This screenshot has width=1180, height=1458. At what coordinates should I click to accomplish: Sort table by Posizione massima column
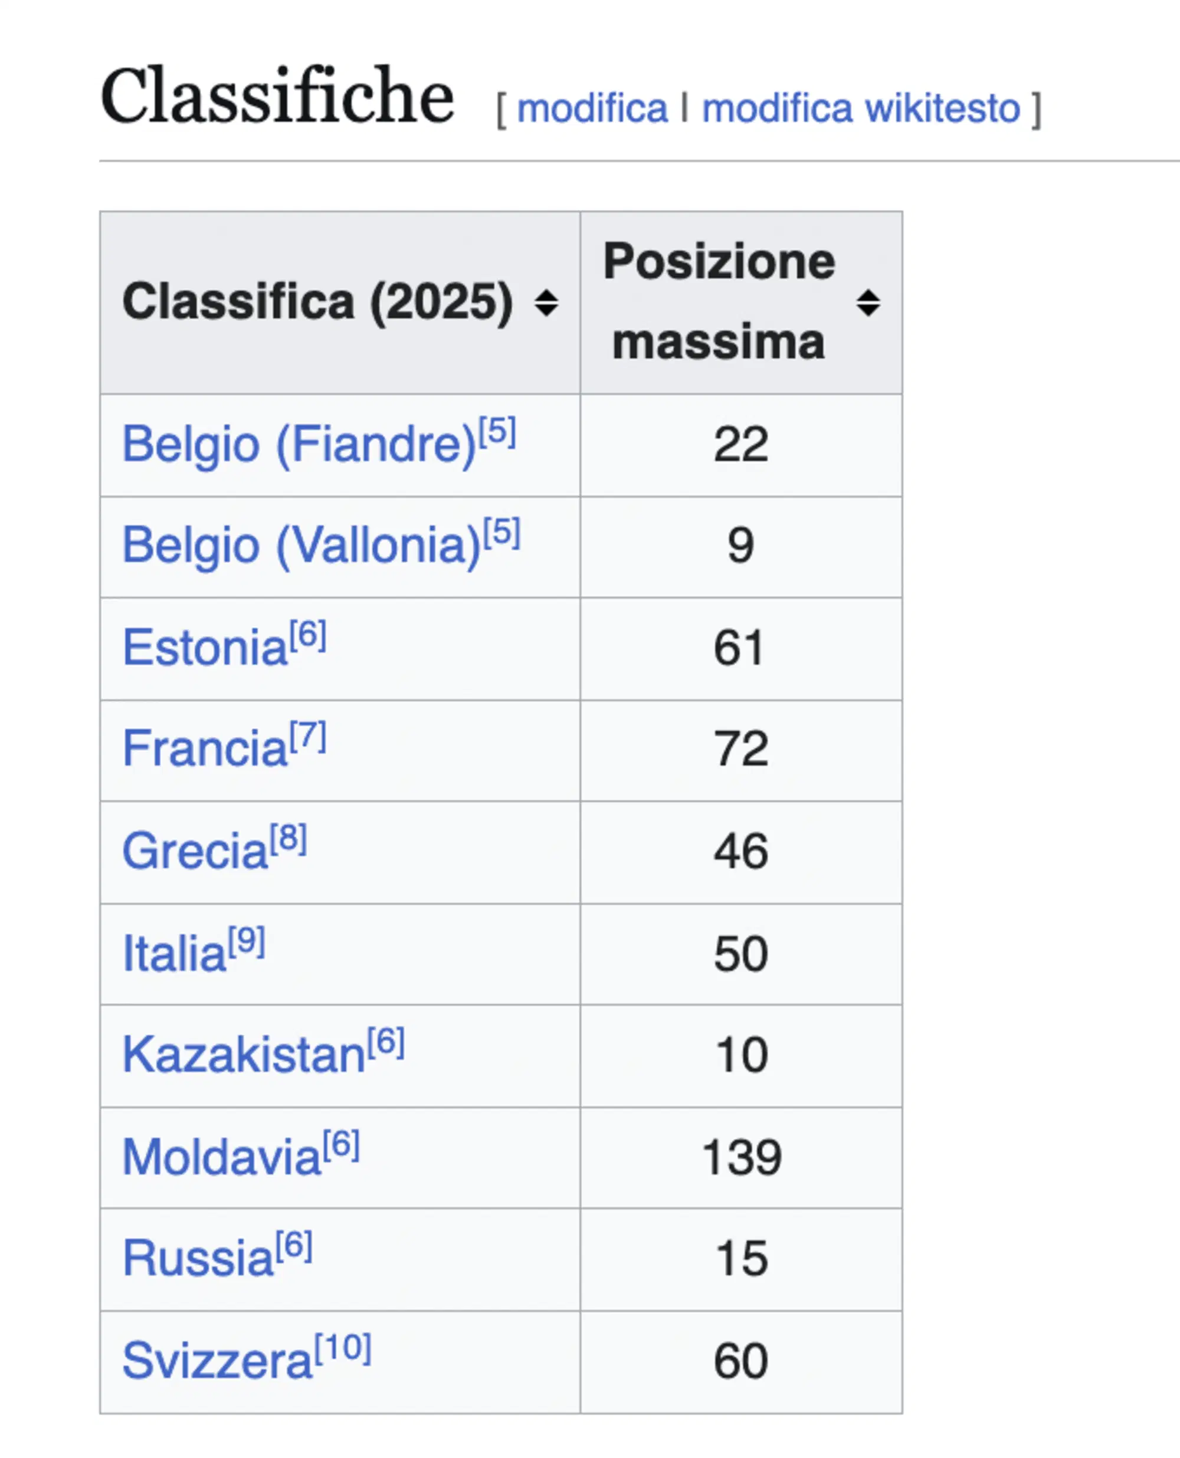click(x=867, y=303)
